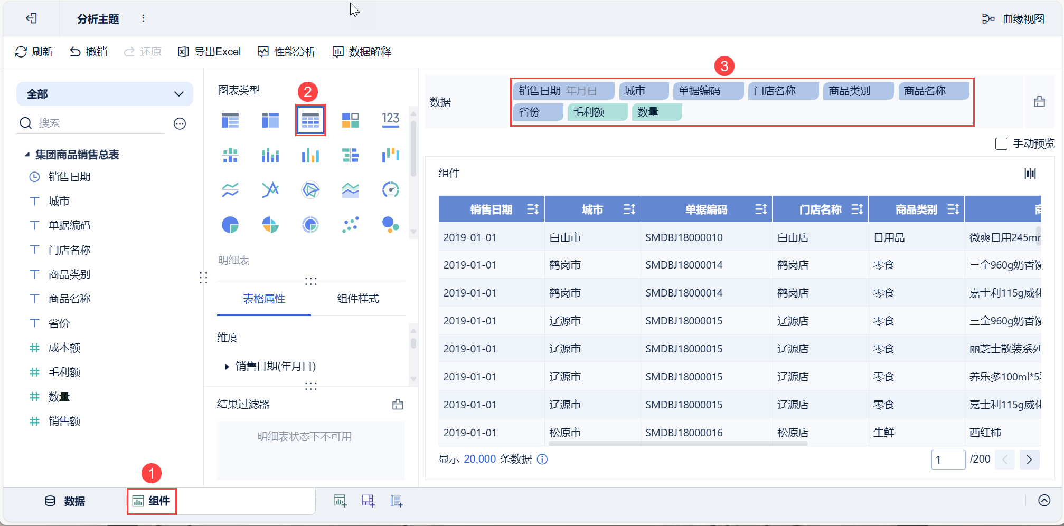Viewport: 1064px width, 526px height.
Task: Select the 省份 field in the field list
Action: tap(59, 323)
